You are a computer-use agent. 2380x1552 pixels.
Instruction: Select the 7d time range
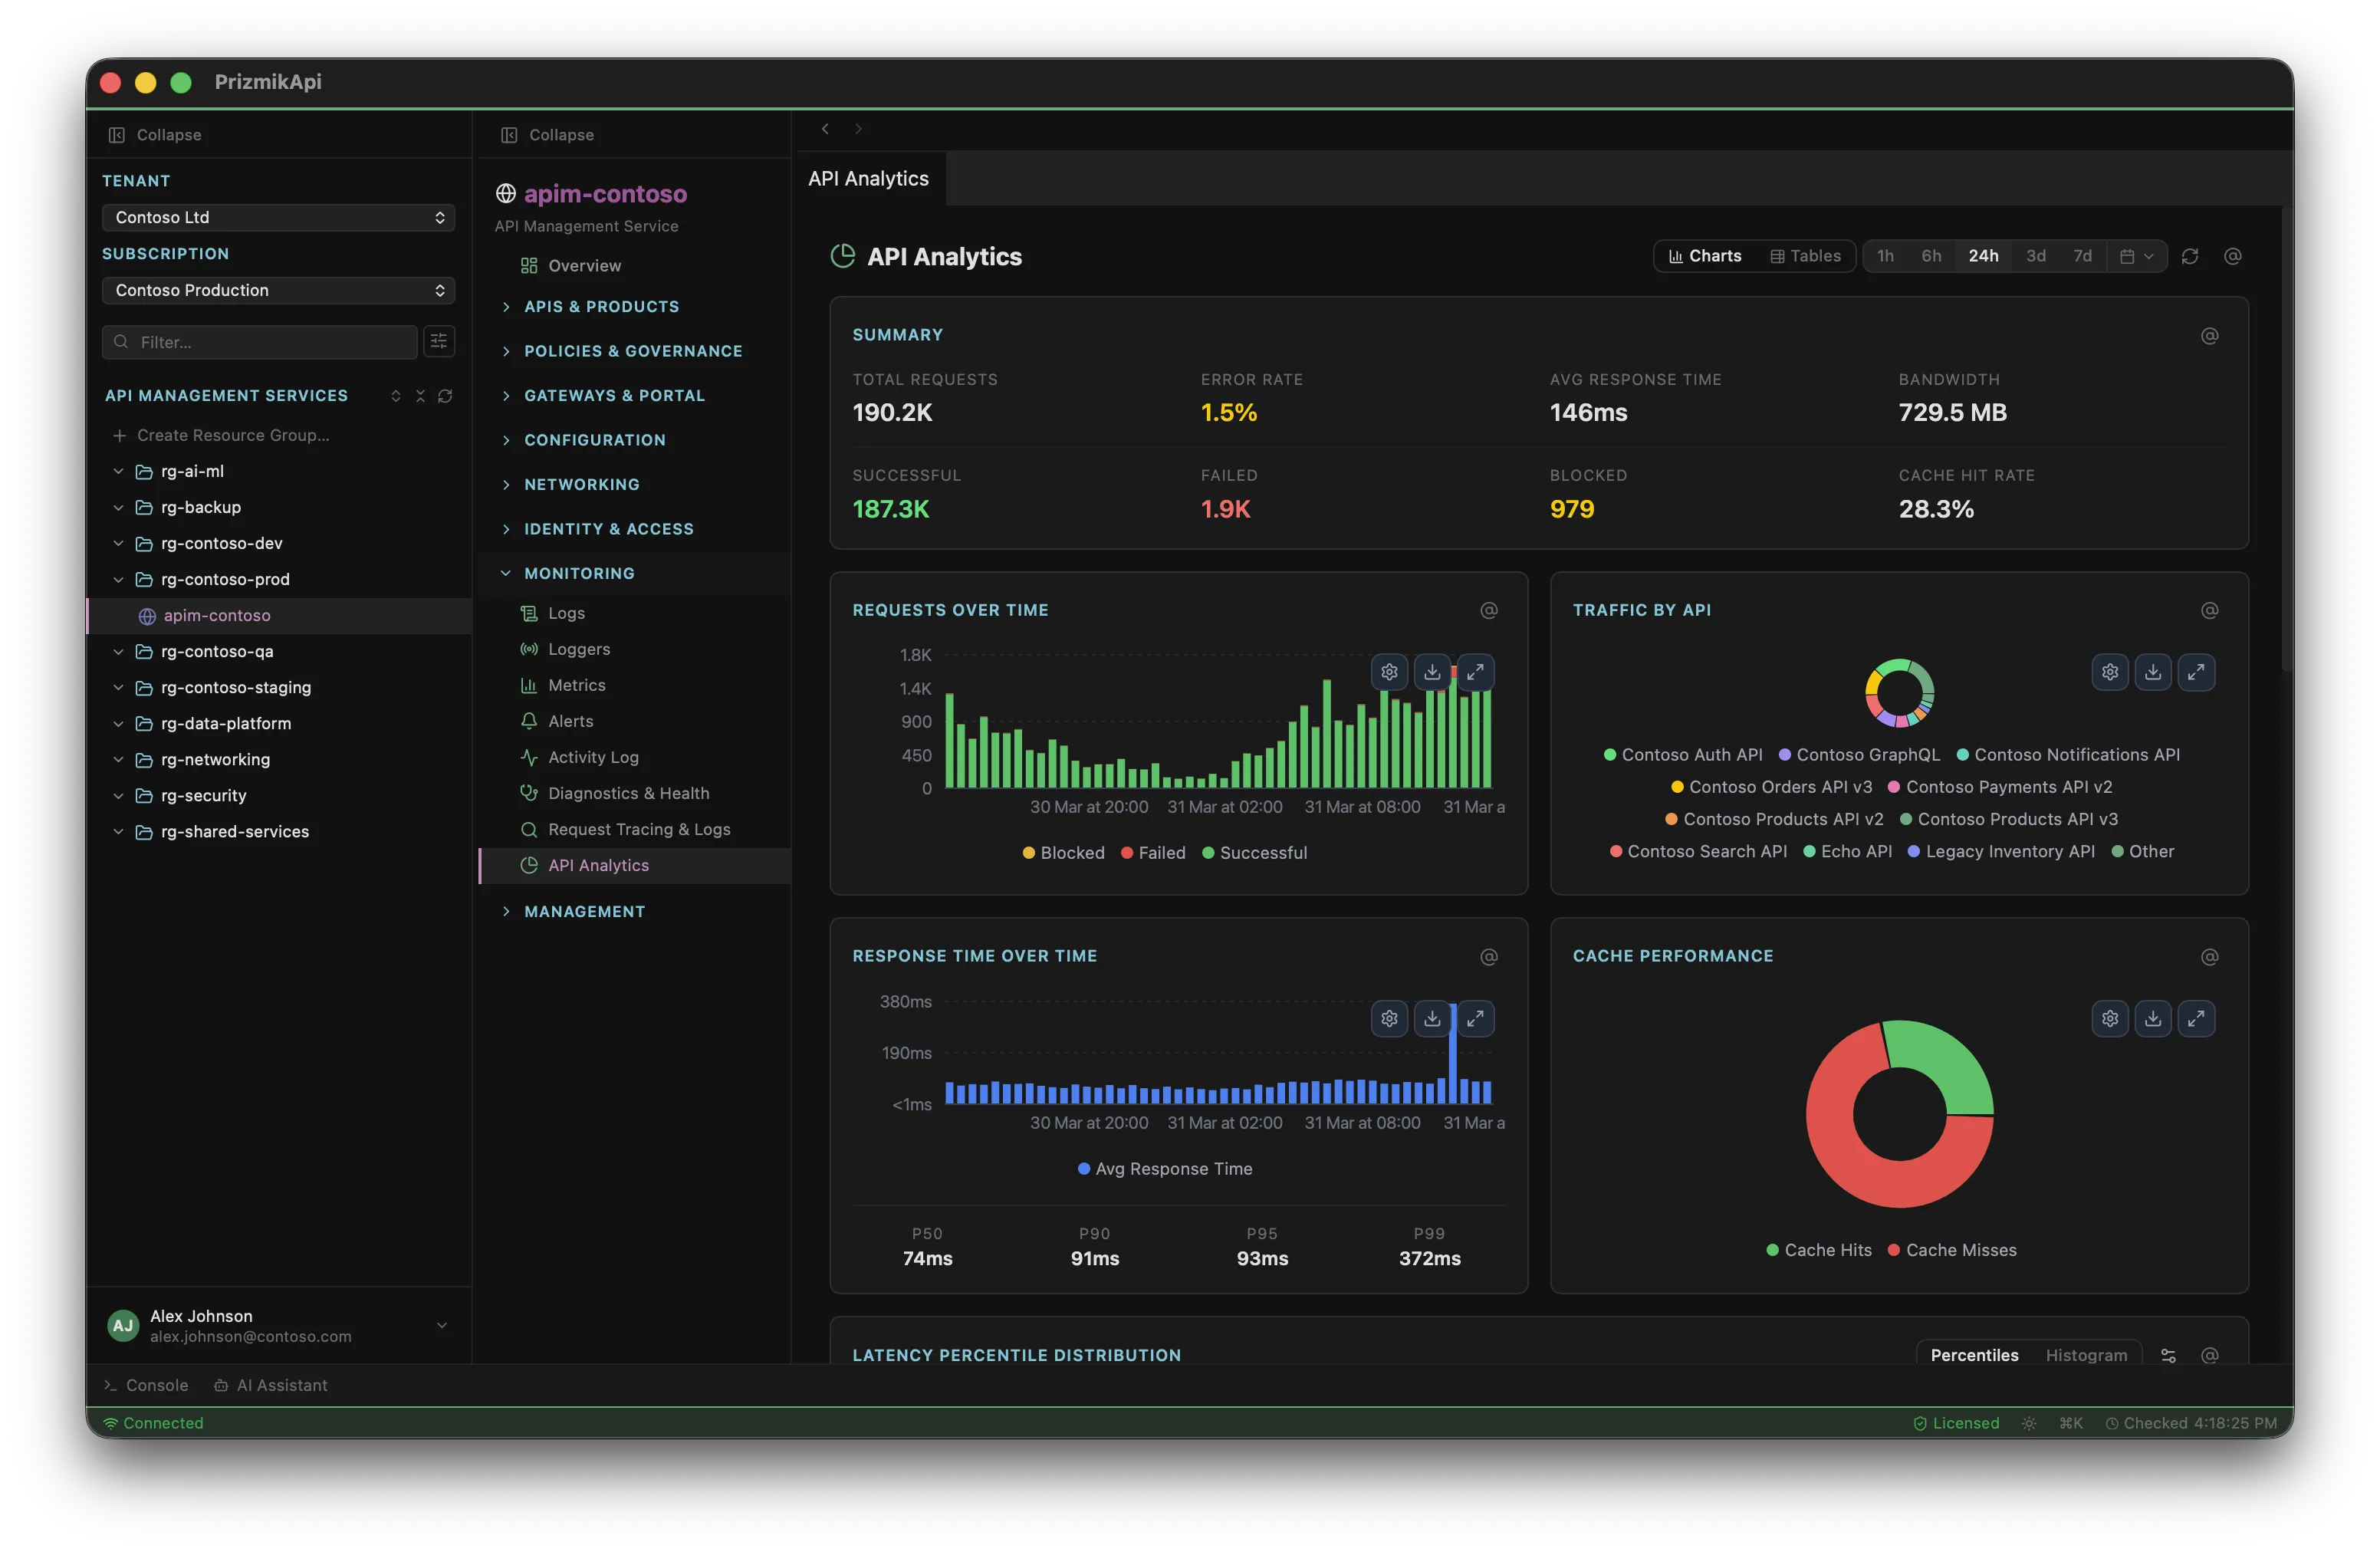tap(2083, 256)
